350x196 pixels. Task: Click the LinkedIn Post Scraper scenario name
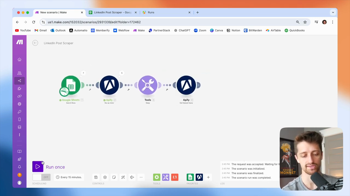point(59,43)
